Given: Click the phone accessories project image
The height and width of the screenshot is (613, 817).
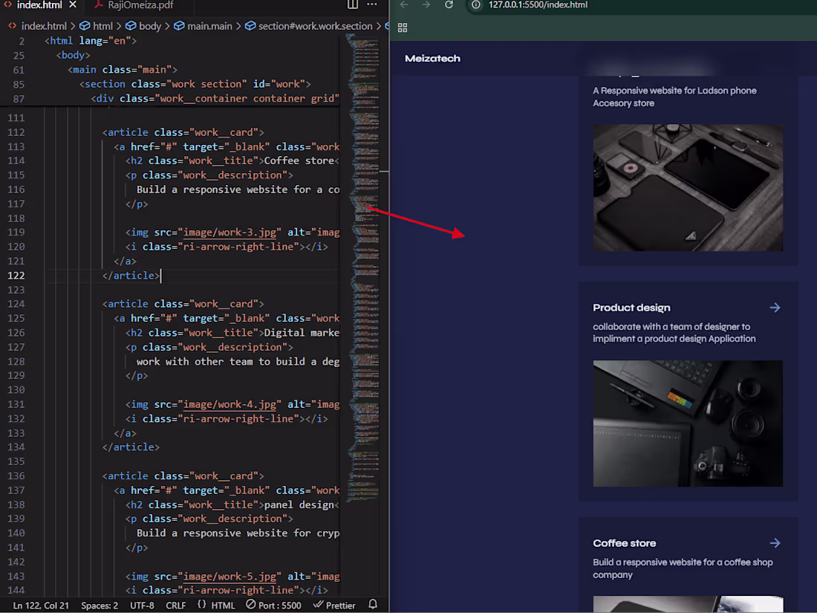Looking at the screenshot, I should click(688, 188).
